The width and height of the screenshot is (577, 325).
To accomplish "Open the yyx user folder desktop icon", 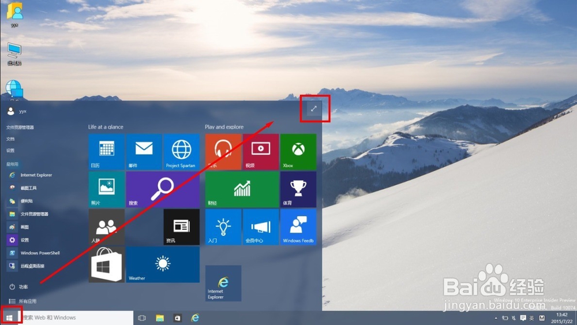I will pos(14,15).
